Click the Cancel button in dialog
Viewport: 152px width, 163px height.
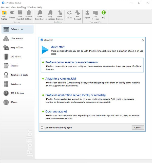[x=138, y=128]
